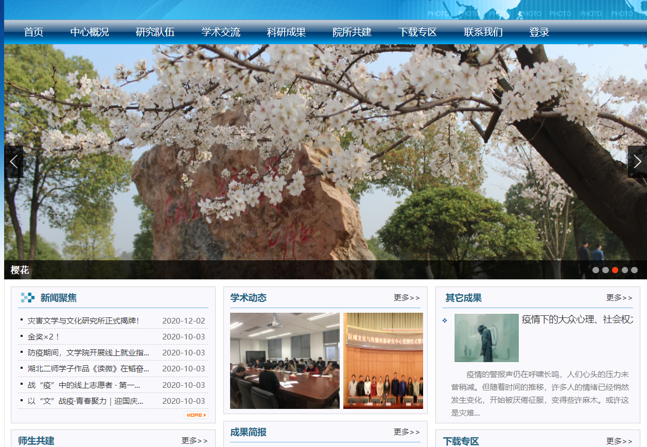Open the hazmat suit article thumbnail

point(486,338)
